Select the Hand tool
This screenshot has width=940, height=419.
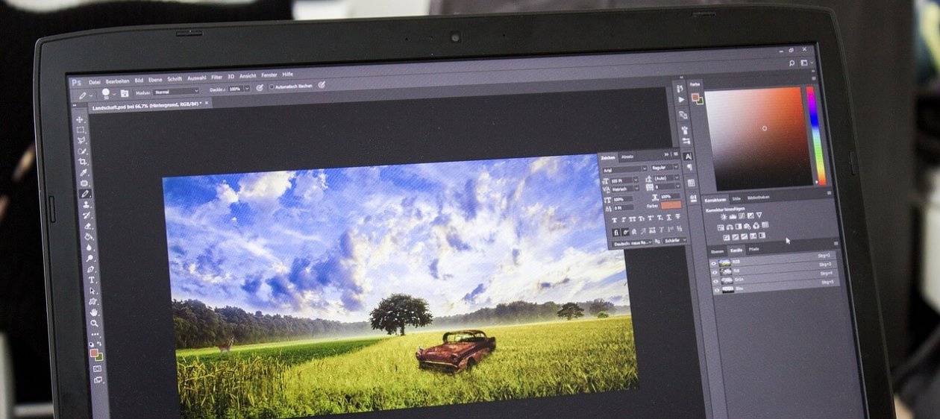(x=94, y=312)
